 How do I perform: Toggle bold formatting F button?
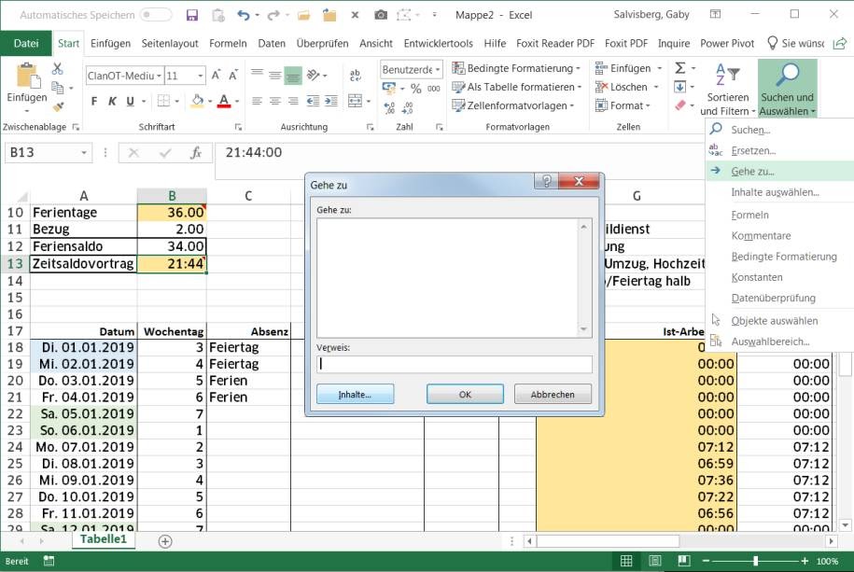coord(94,101)
